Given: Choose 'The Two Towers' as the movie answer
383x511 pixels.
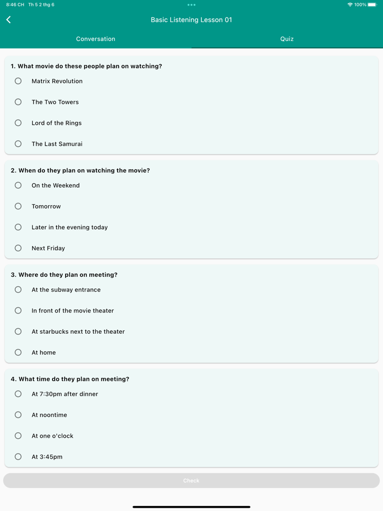Looking at the screenshot, I should pos(18,102).
